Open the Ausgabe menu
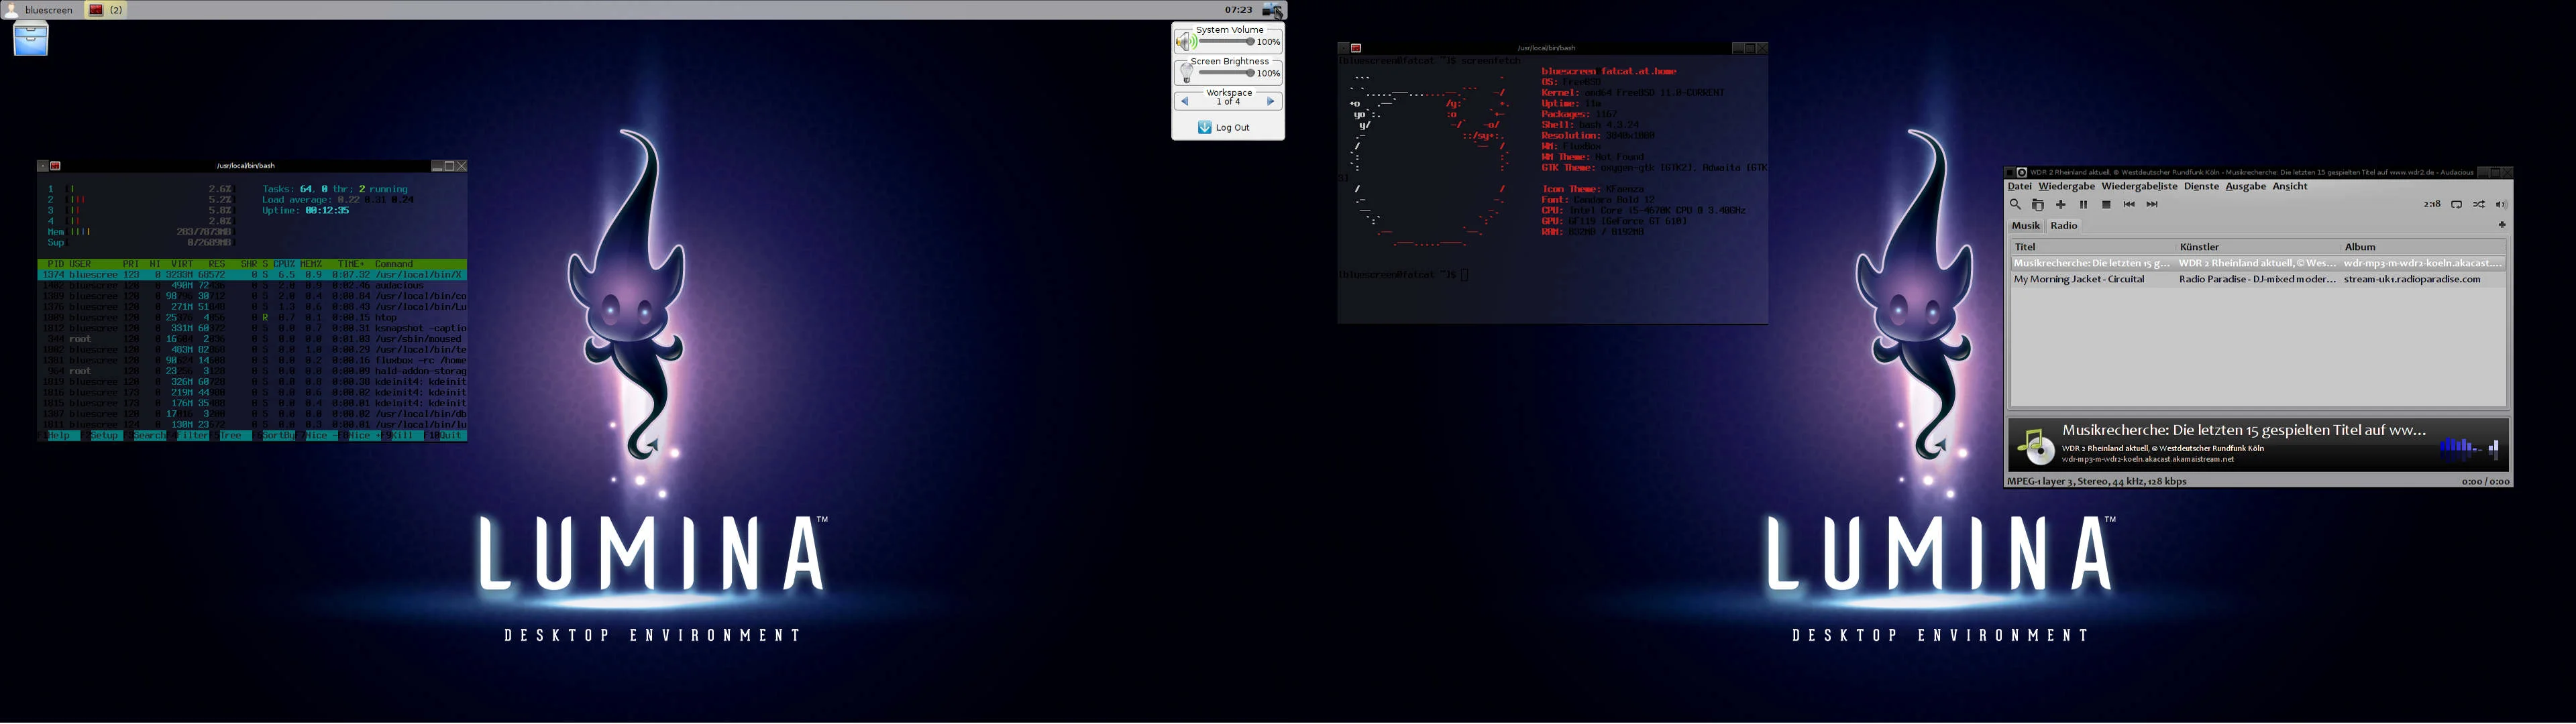This screenshot has width=2576, height=724. (2245, 187)
